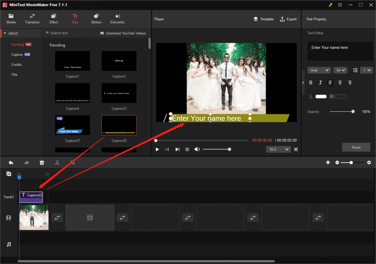Open the Media tab icon
Image resolution: width=376 pixels, height=264 pixels.
pos(11,19)
